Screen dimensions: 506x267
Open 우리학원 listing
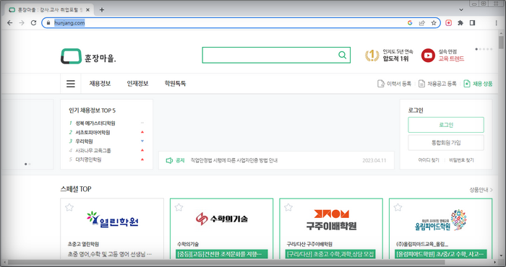tap(84, 141)
